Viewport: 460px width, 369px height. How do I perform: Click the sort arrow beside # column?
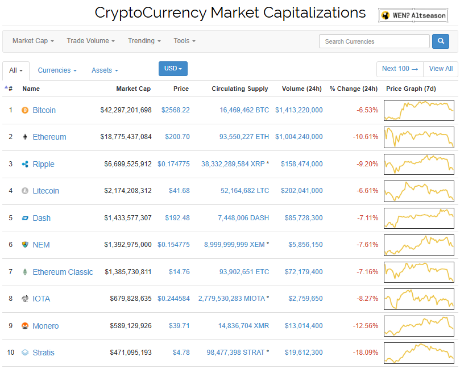pyautogui.click(x=6, y=87)
